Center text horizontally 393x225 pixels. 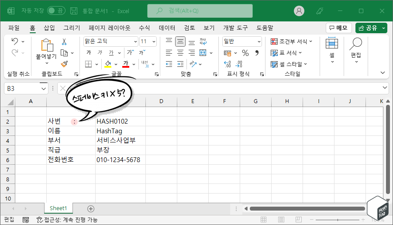180,53
